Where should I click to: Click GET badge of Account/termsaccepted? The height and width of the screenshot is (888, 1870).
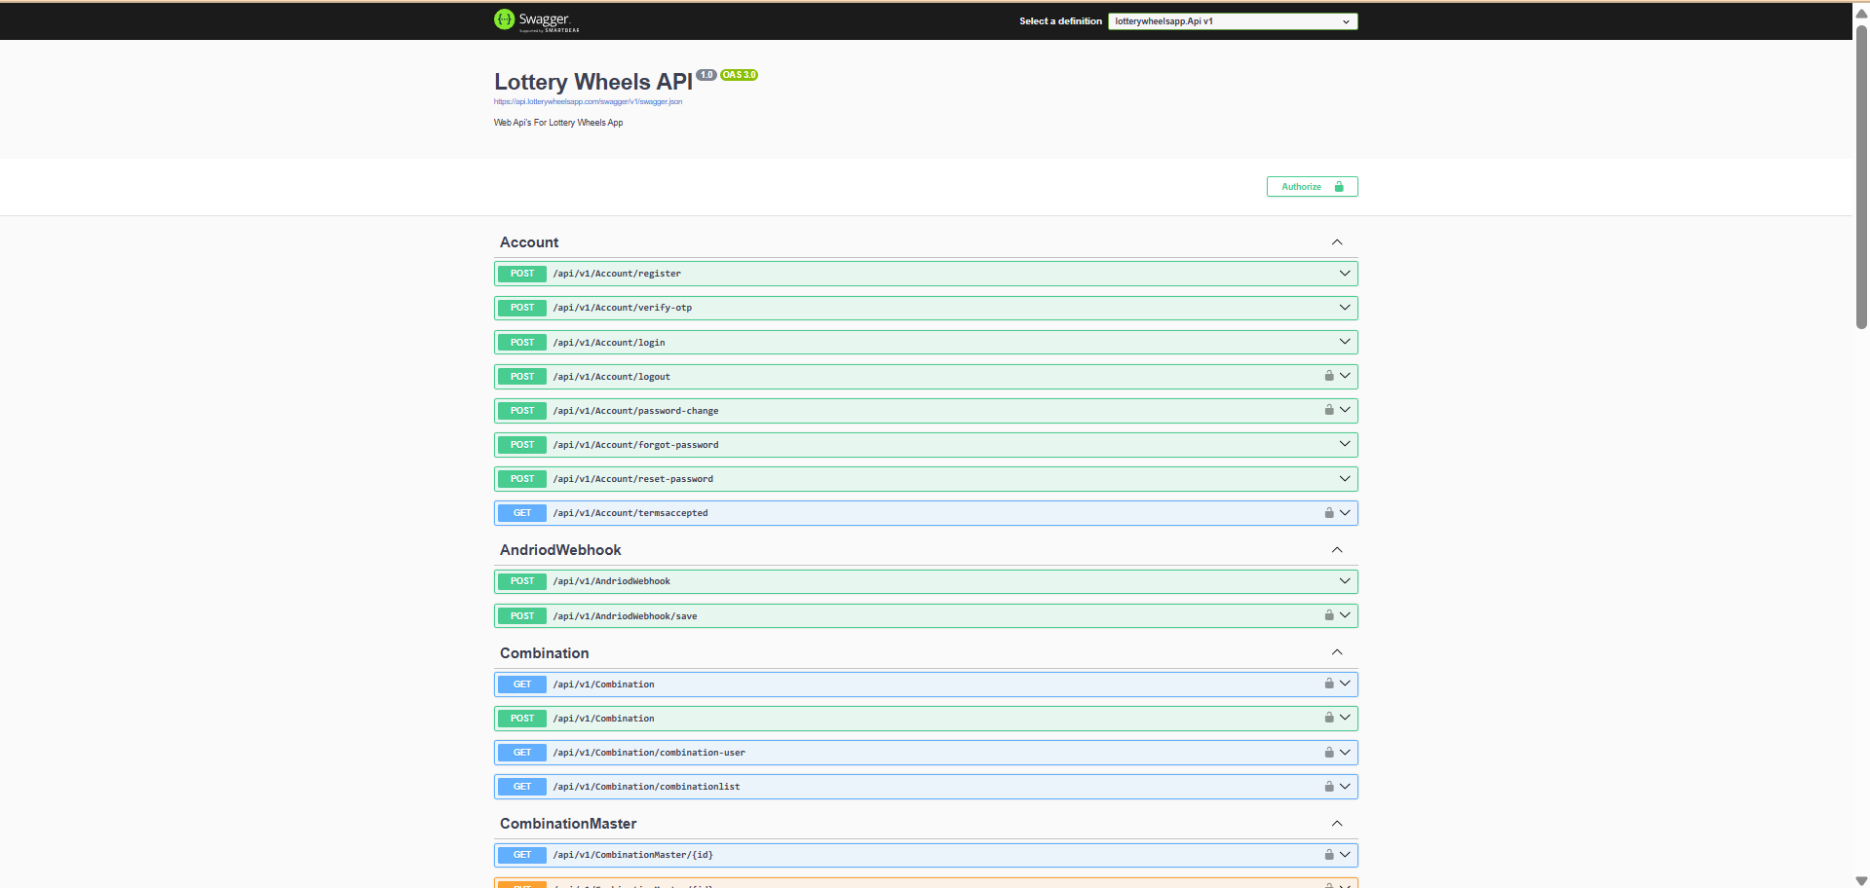point(522,513)
